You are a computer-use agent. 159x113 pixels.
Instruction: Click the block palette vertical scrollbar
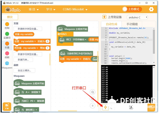(x=50, y=59)
